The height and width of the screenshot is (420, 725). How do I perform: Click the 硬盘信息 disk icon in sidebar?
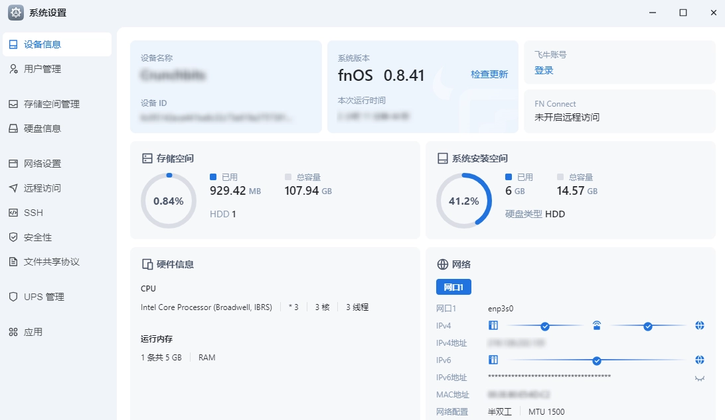tap(13, 129)
